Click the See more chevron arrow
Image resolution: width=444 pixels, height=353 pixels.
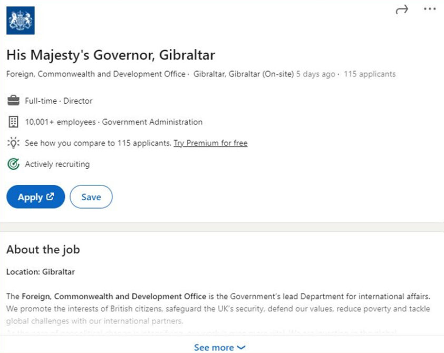(241, 347)
